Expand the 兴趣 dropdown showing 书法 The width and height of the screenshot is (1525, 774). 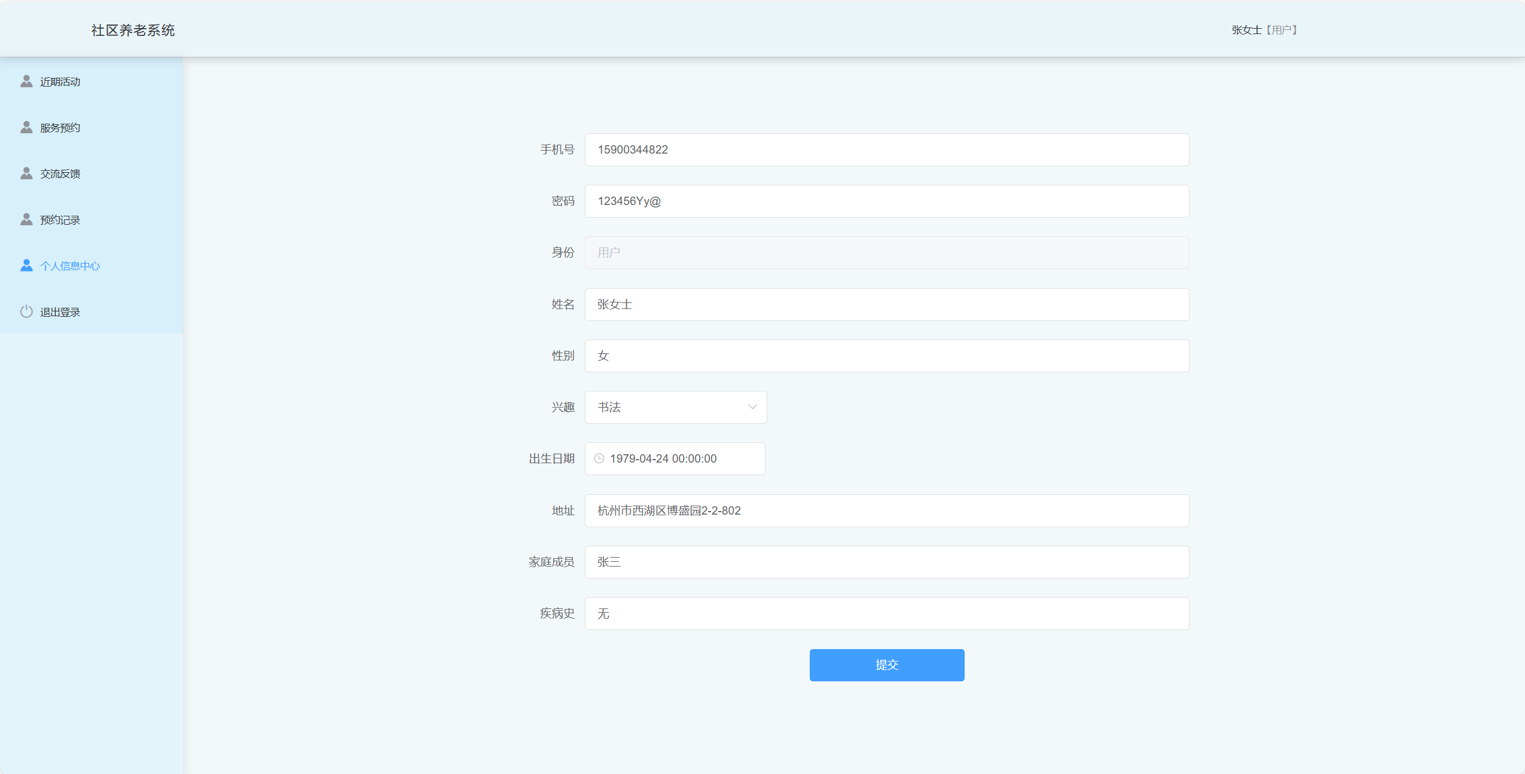click(675, 407)
